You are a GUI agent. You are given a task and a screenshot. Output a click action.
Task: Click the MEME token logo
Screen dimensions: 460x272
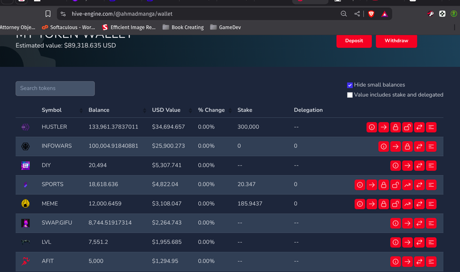tap(26, 203)
